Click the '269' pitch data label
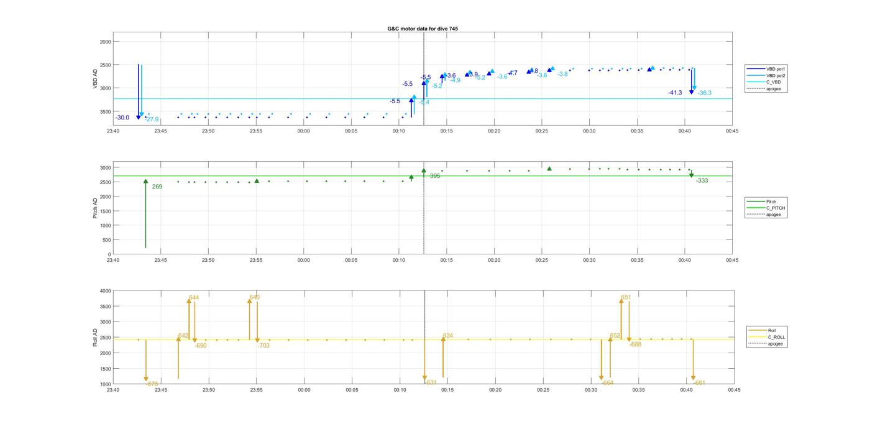Viewport: 870px width, 431px height. (x=157, y=187)
